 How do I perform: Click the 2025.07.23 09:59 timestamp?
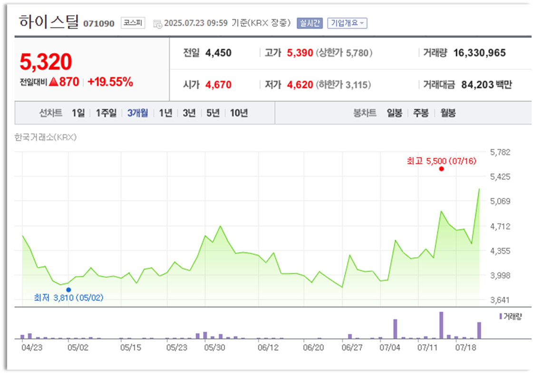click(196, 23)
